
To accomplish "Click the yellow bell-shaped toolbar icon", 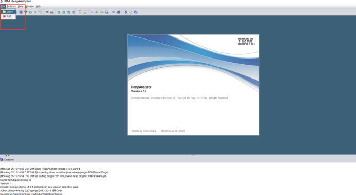I will point(85,12).
